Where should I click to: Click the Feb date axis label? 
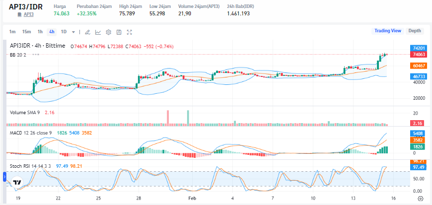point(192,199)
